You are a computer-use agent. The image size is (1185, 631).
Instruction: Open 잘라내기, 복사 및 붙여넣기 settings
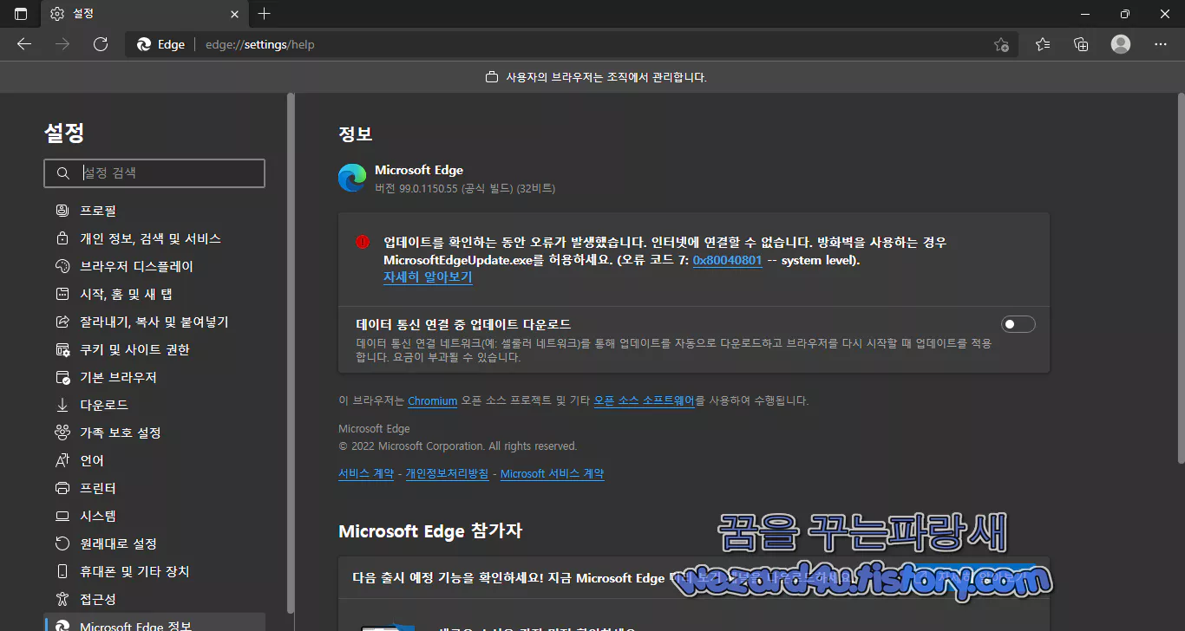[154, 322]
